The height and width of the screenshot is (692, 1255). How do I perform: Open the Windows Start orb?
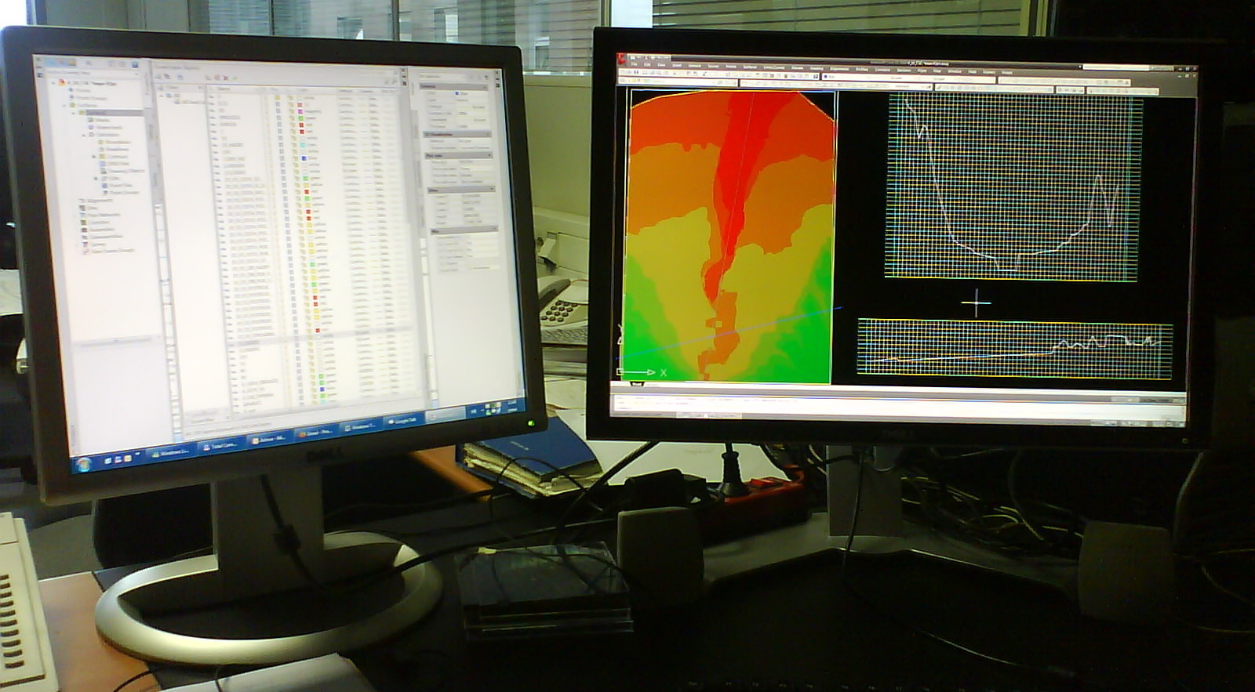[x=83, y=464]
